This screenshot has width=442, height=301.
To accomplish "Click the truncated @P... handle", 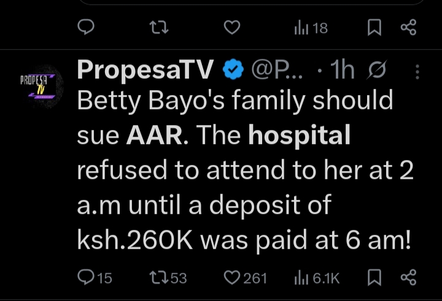I will [x=276, y=72].
